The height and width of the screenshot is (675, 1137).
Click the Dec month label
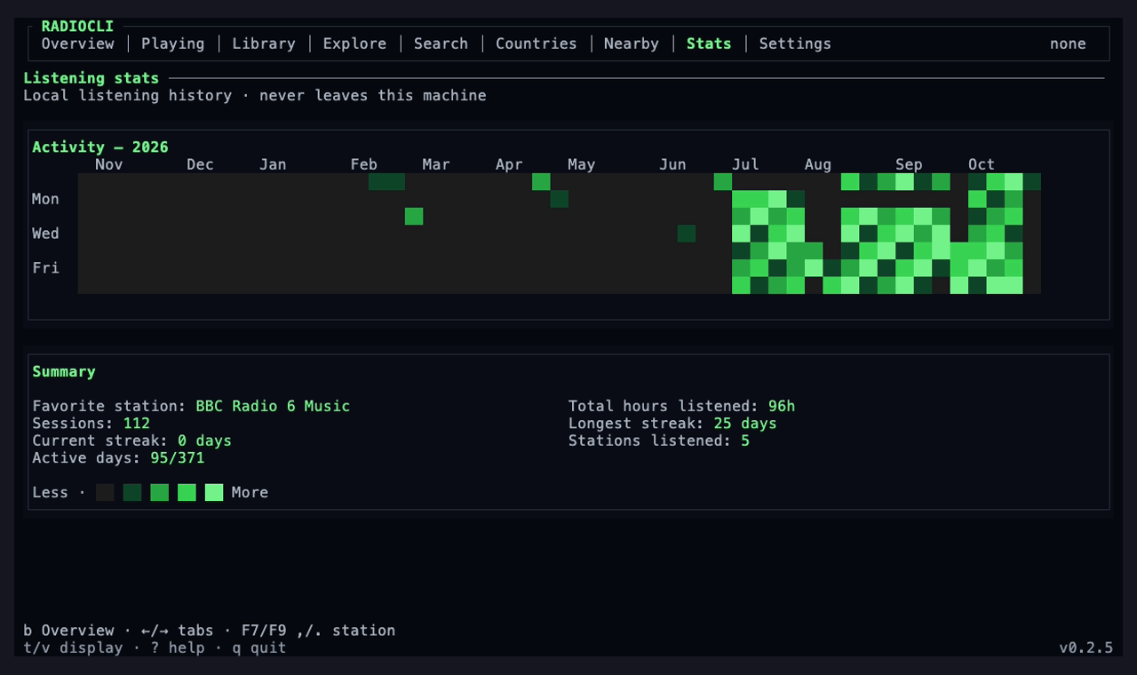point(200,164)
